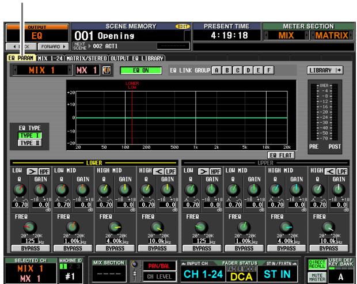Click the knob and fader icon in MIX SECTION
Image resolution: width=357 pixels, height=284 pixels.
point(135,271)
